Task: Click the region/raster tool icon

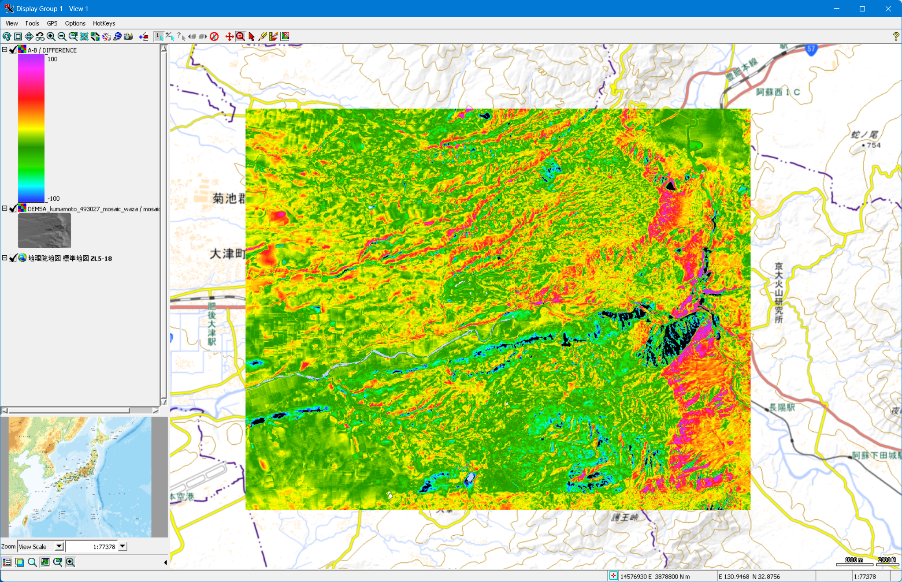Action: [285, 37]
